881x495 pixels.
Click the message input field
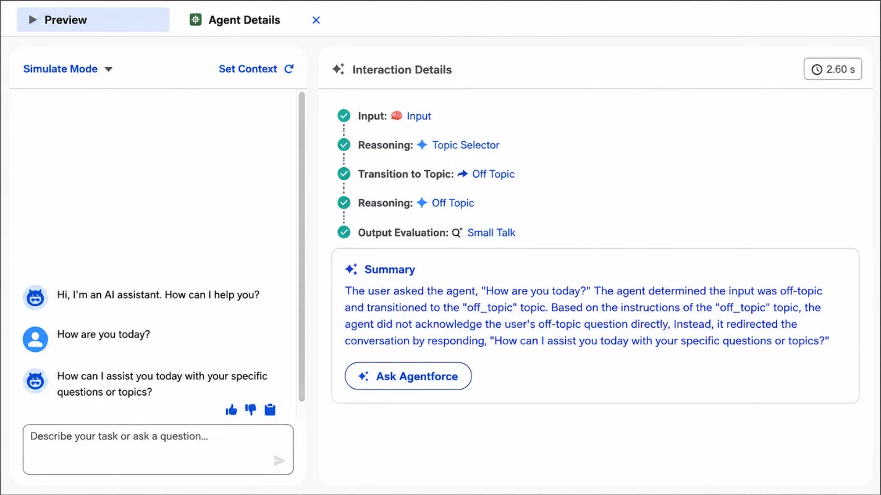click(x=158, y=449)
